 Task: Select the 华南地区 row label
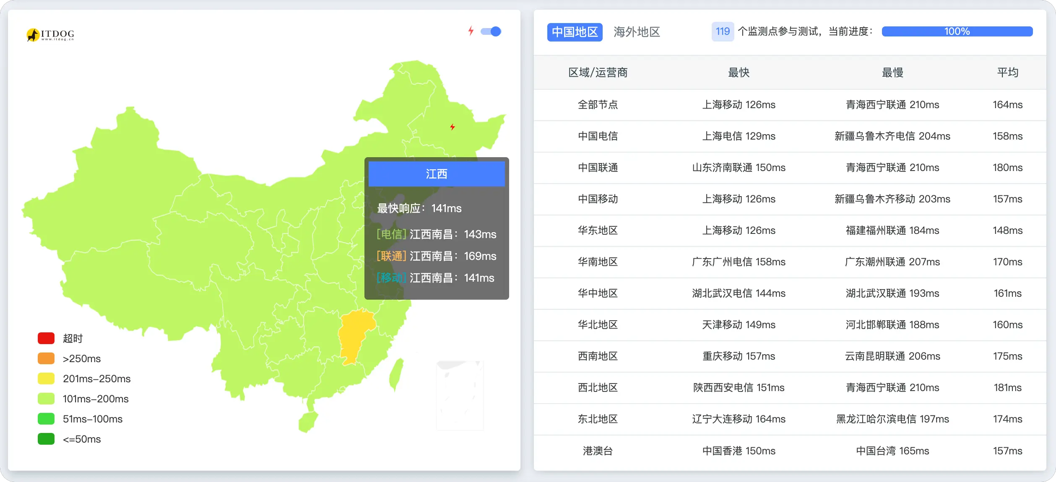click(598, 262)
